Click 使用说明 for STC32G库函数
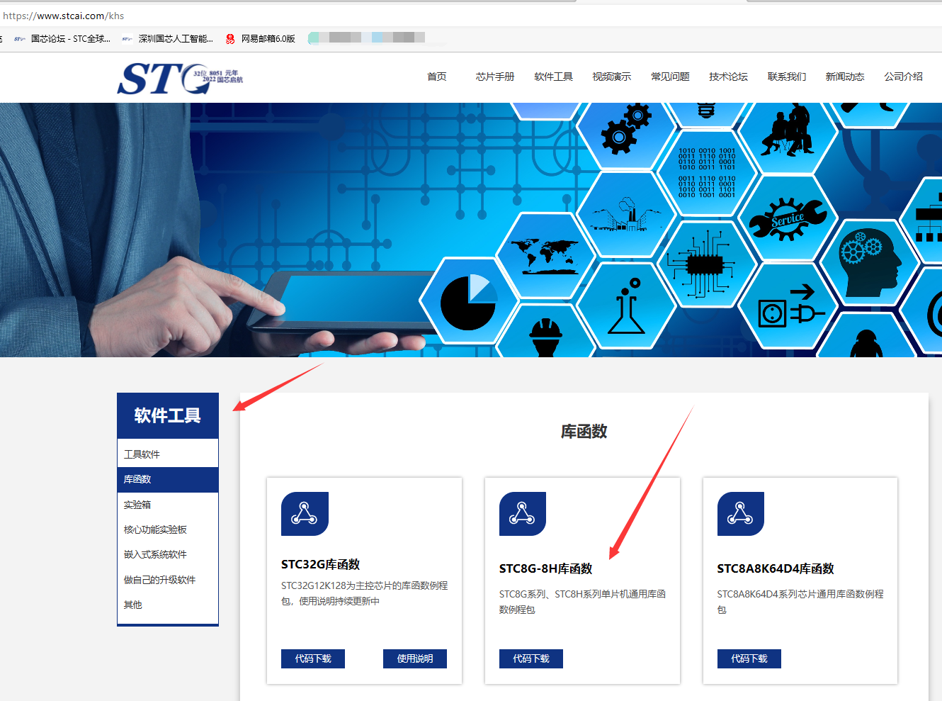The width and height of the screenshot is (942, 701). click(415, 658)
